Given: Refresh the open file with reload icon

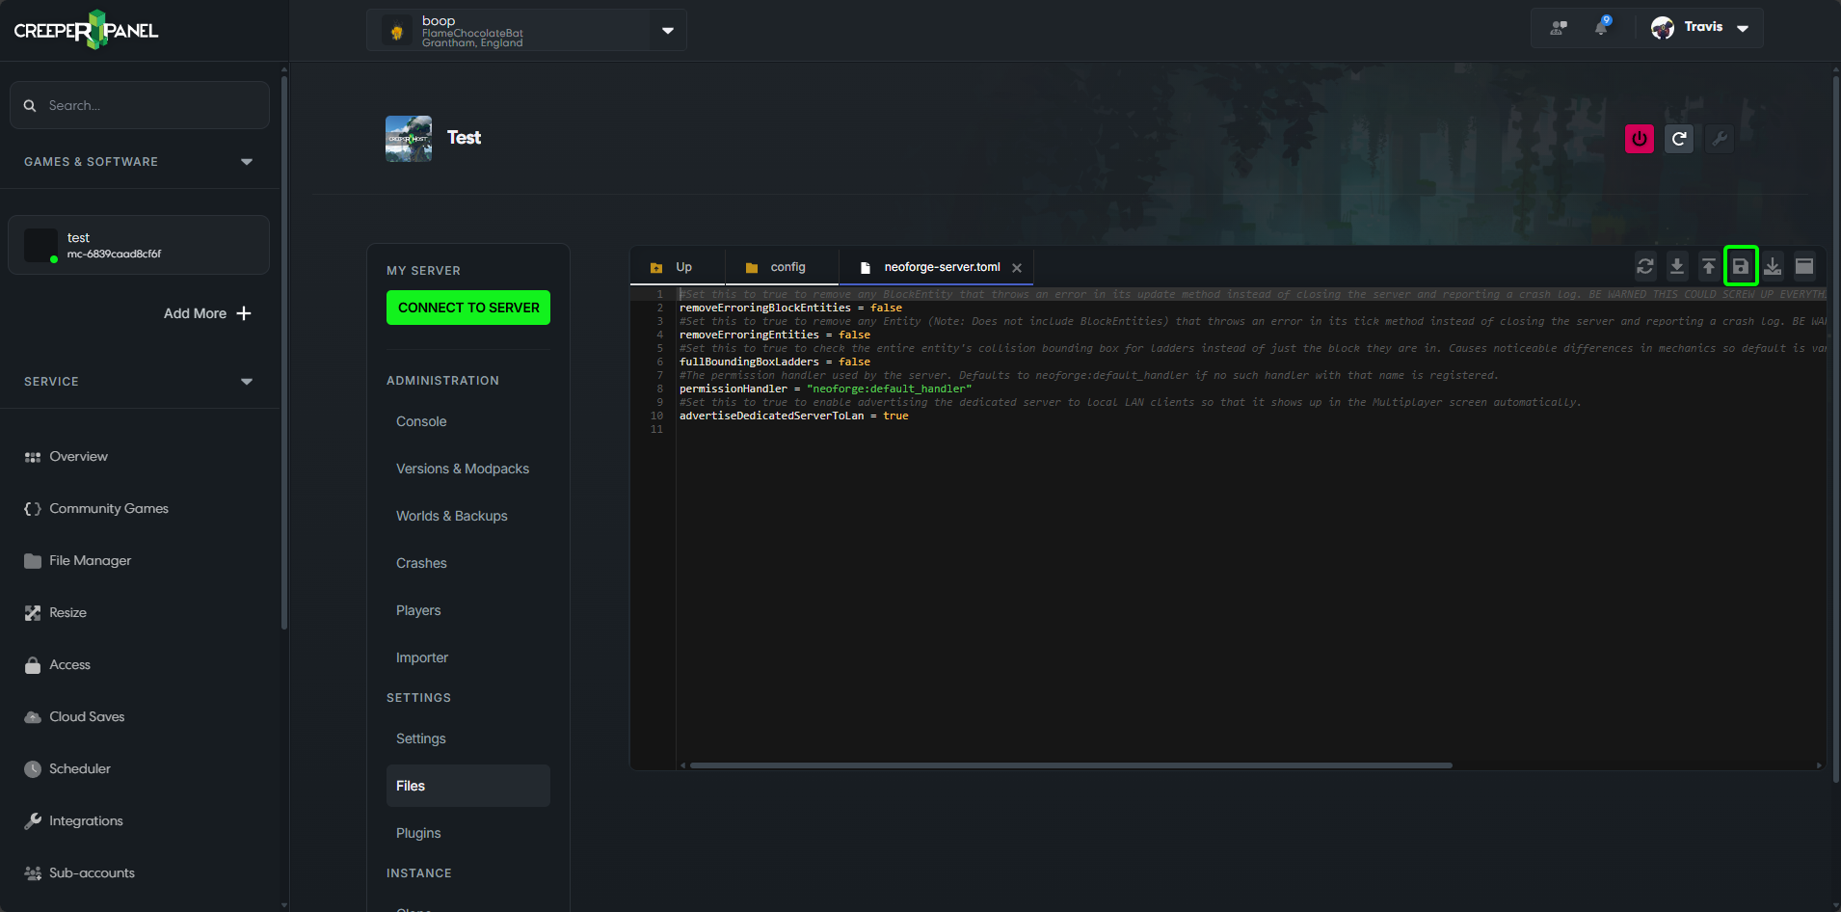Looking at the screenshot, I should coord(1645,266).
